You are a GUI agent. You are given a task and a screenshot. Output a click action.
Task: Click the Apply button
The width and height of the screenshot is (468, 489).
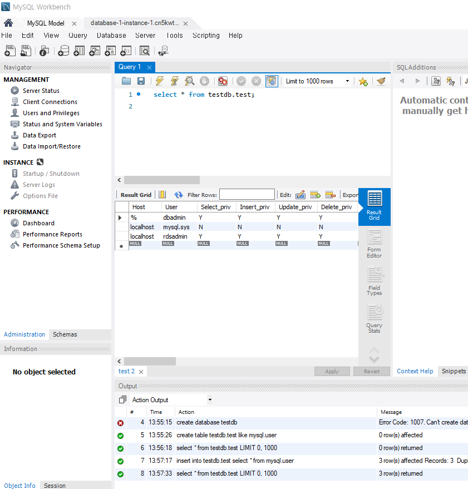pos(332,372)
